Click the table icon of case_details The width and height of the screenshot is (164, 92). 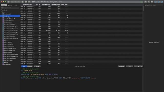point(3,14)
